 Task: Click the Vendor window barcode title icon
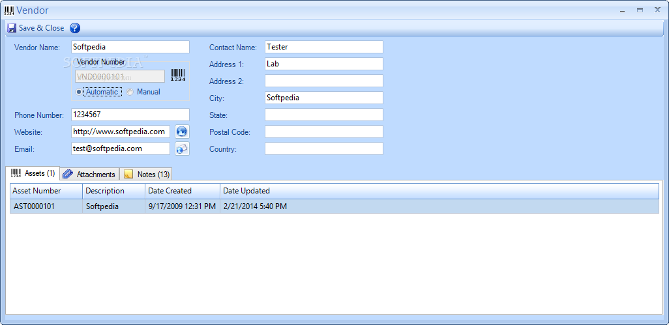(9, 10)
